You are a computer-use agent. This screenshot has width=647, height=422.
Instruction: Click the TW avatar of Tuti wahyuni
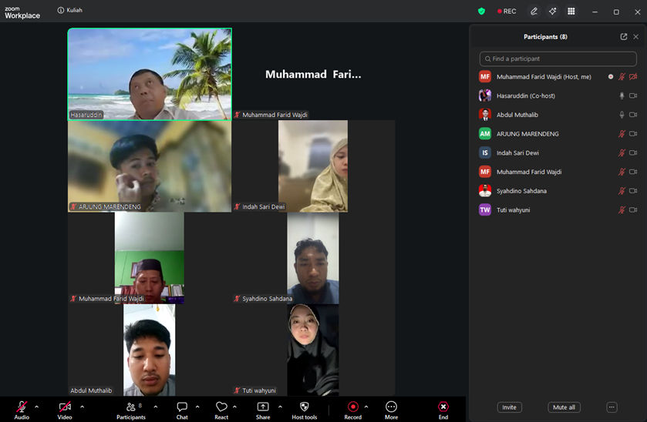485,209
